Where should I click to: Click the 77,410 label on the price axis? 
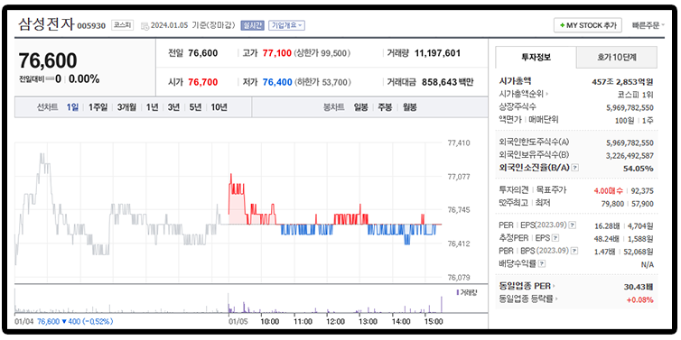click(458, 142)
